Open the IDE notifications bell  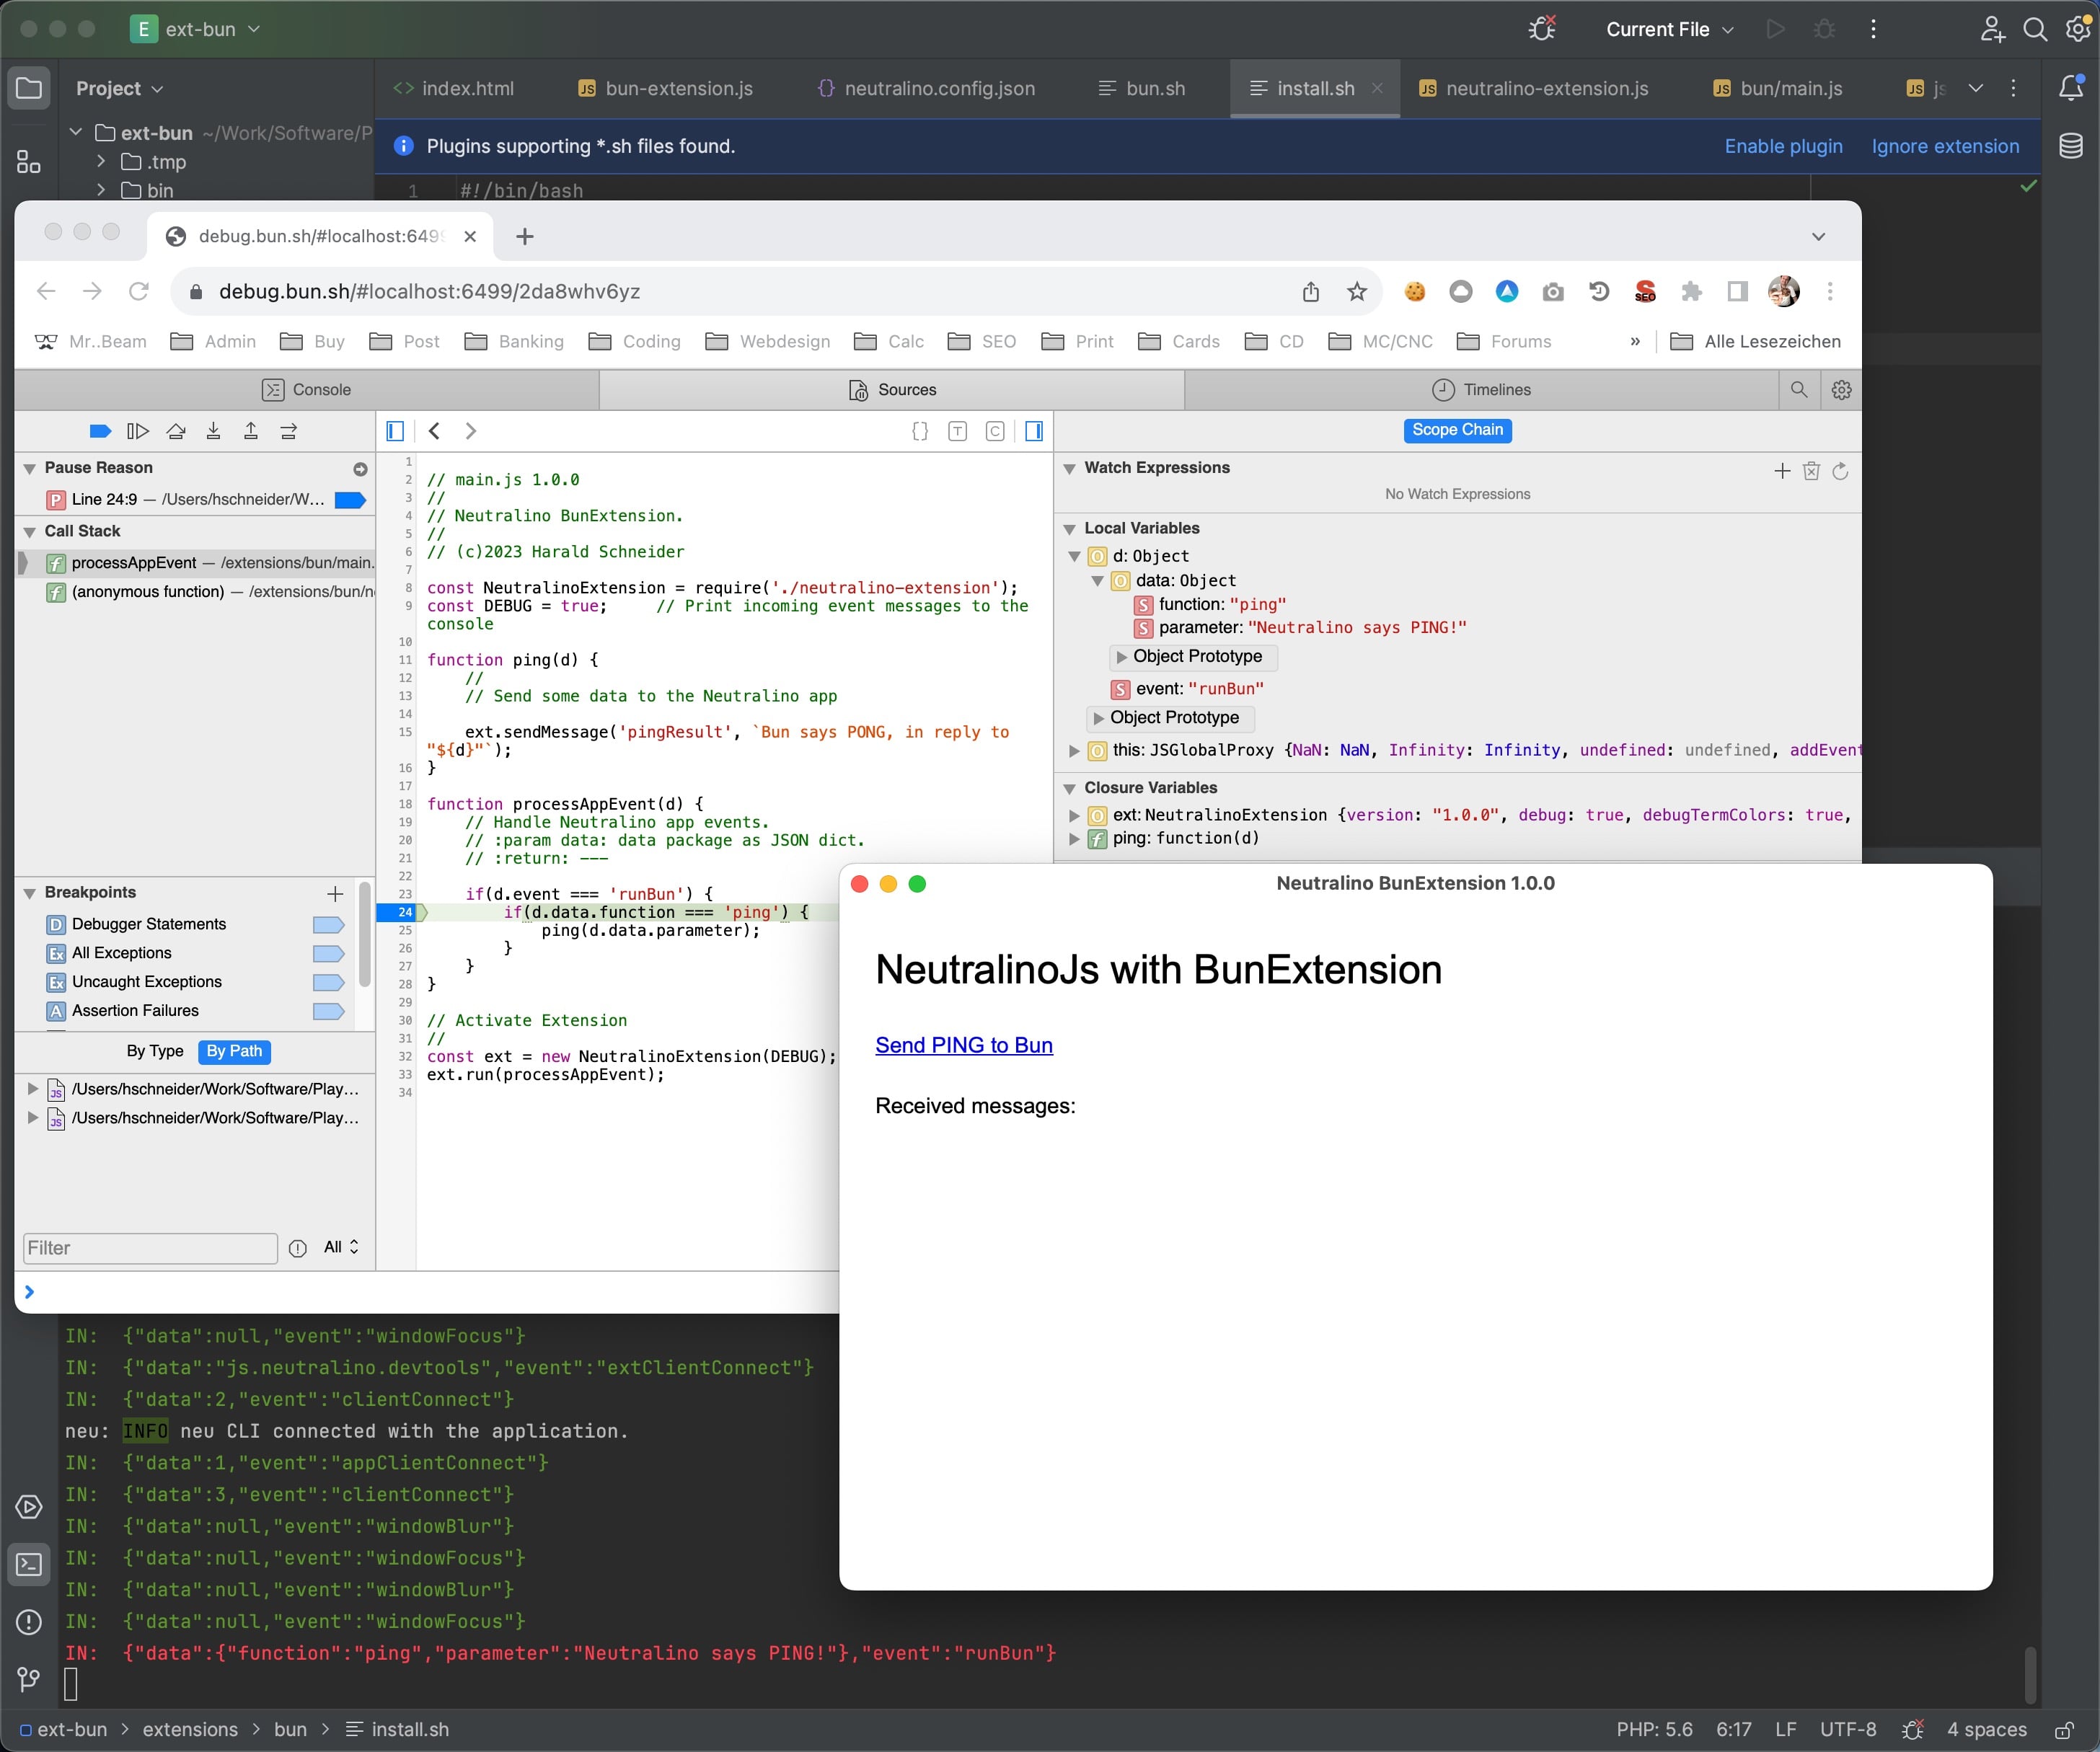click(x=2071, y=88)
